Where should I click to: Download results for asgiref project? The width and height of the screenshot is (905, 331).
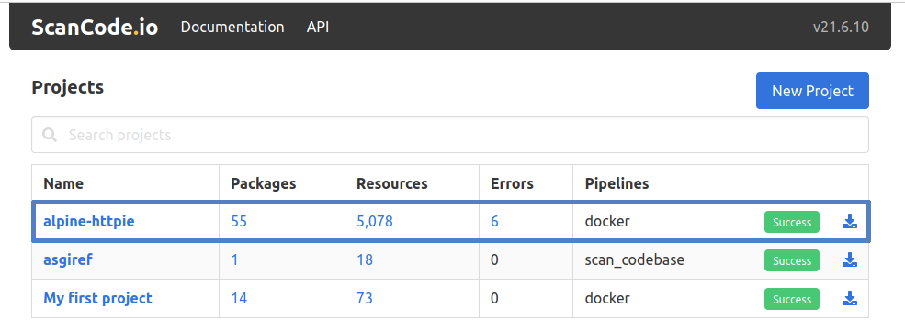click(x=849, y=260)
